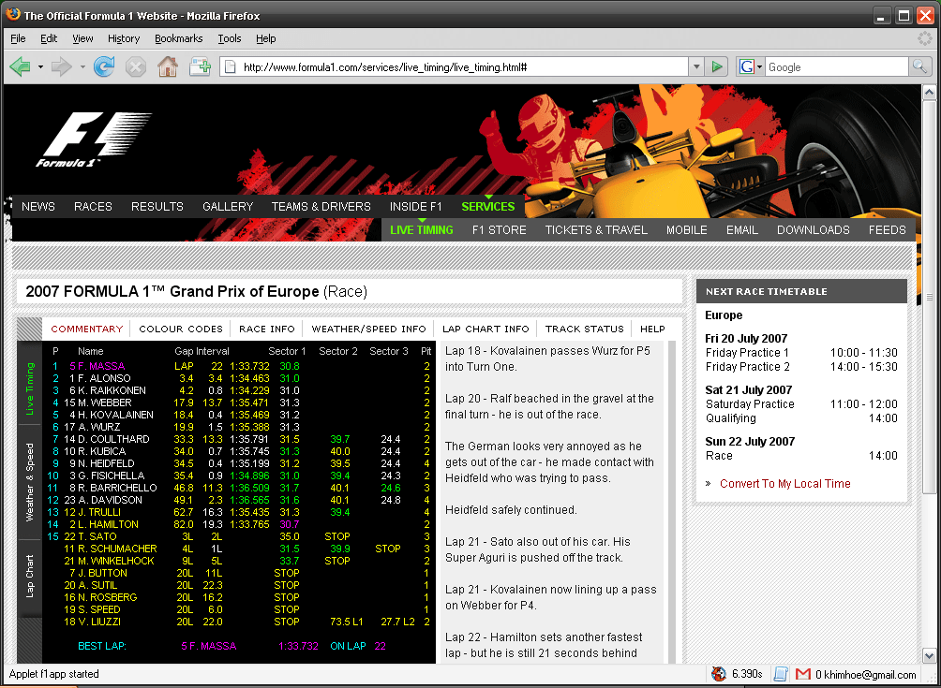This screenshot has height=688, width=941.
Task: Switch to the TRACK STATUS tab
Action: pos(584,329)
